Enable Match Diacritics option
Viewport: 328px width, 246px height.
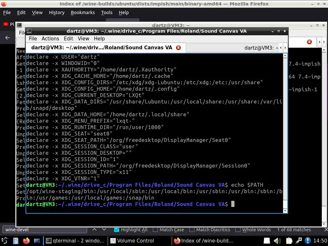tap(192, 230)
